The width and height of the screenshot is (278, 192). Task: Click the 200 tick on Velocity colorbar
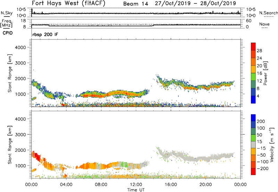261,121
